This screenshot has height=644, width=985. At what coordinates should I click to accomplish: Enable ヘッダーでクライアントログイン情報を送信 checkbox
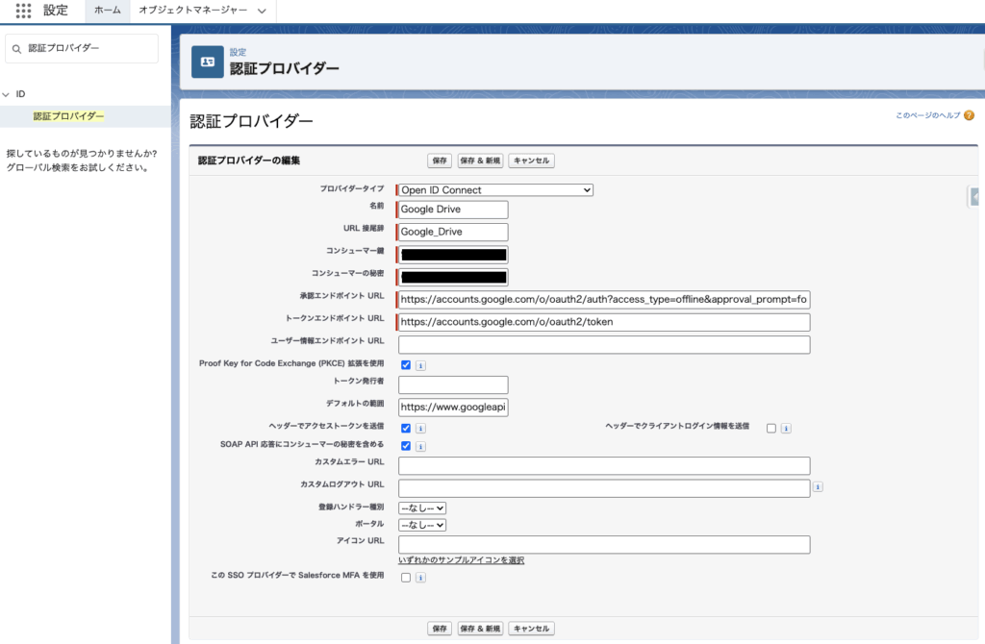coord(771,428)
